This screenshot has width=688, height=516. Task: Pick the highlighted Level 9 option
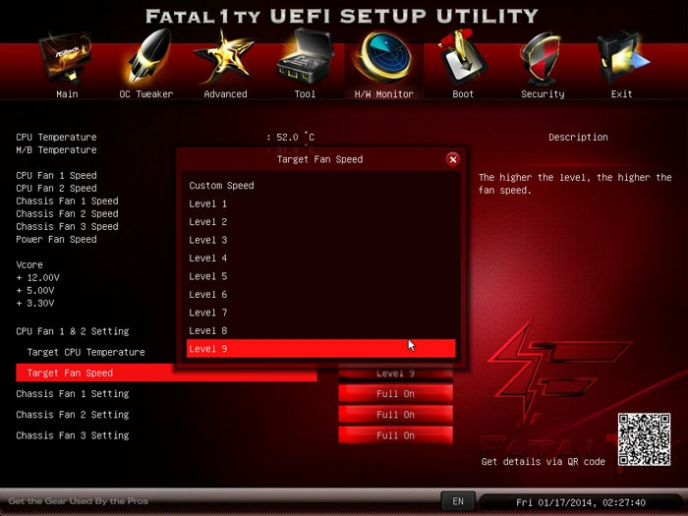[x=320, y=348]
